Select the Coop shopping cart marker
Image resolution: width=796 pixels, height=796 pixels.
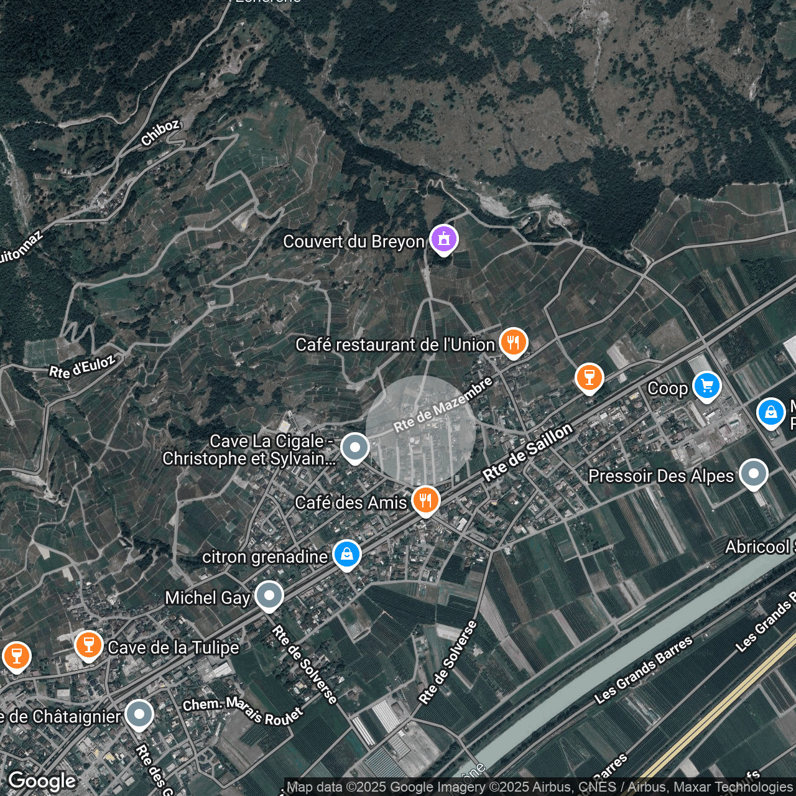coord(706,386)
